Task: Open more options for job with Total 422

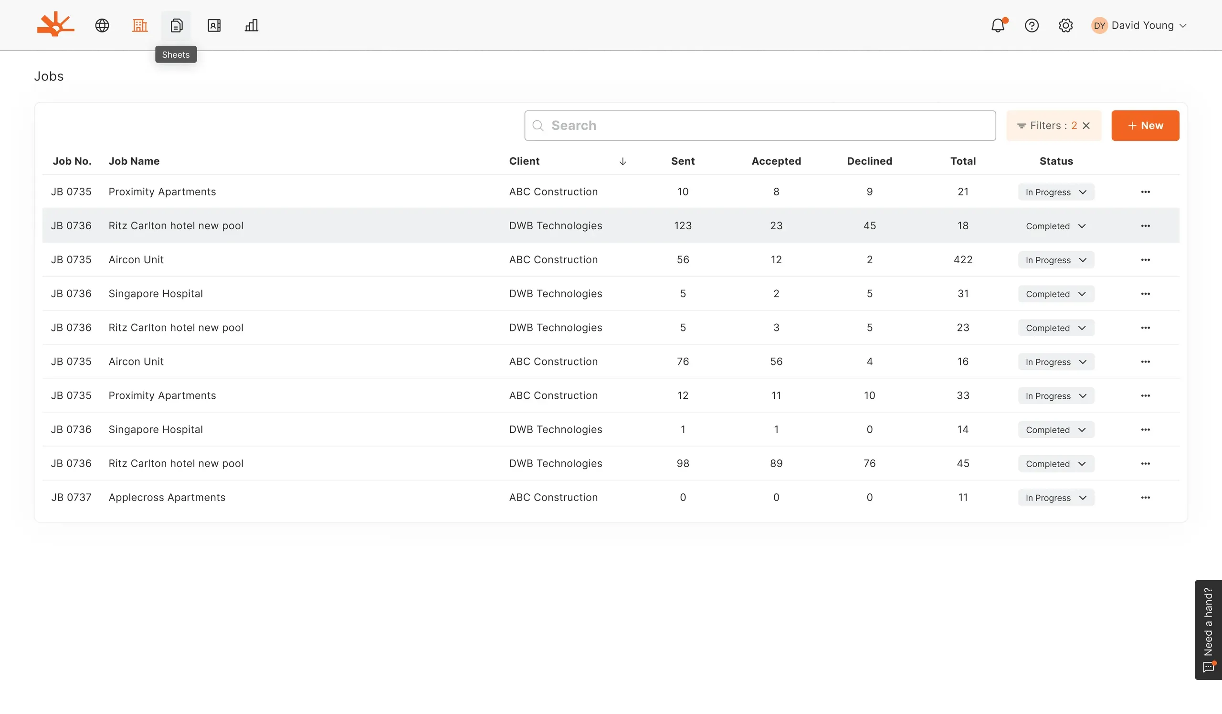Action: (1145, 259)
